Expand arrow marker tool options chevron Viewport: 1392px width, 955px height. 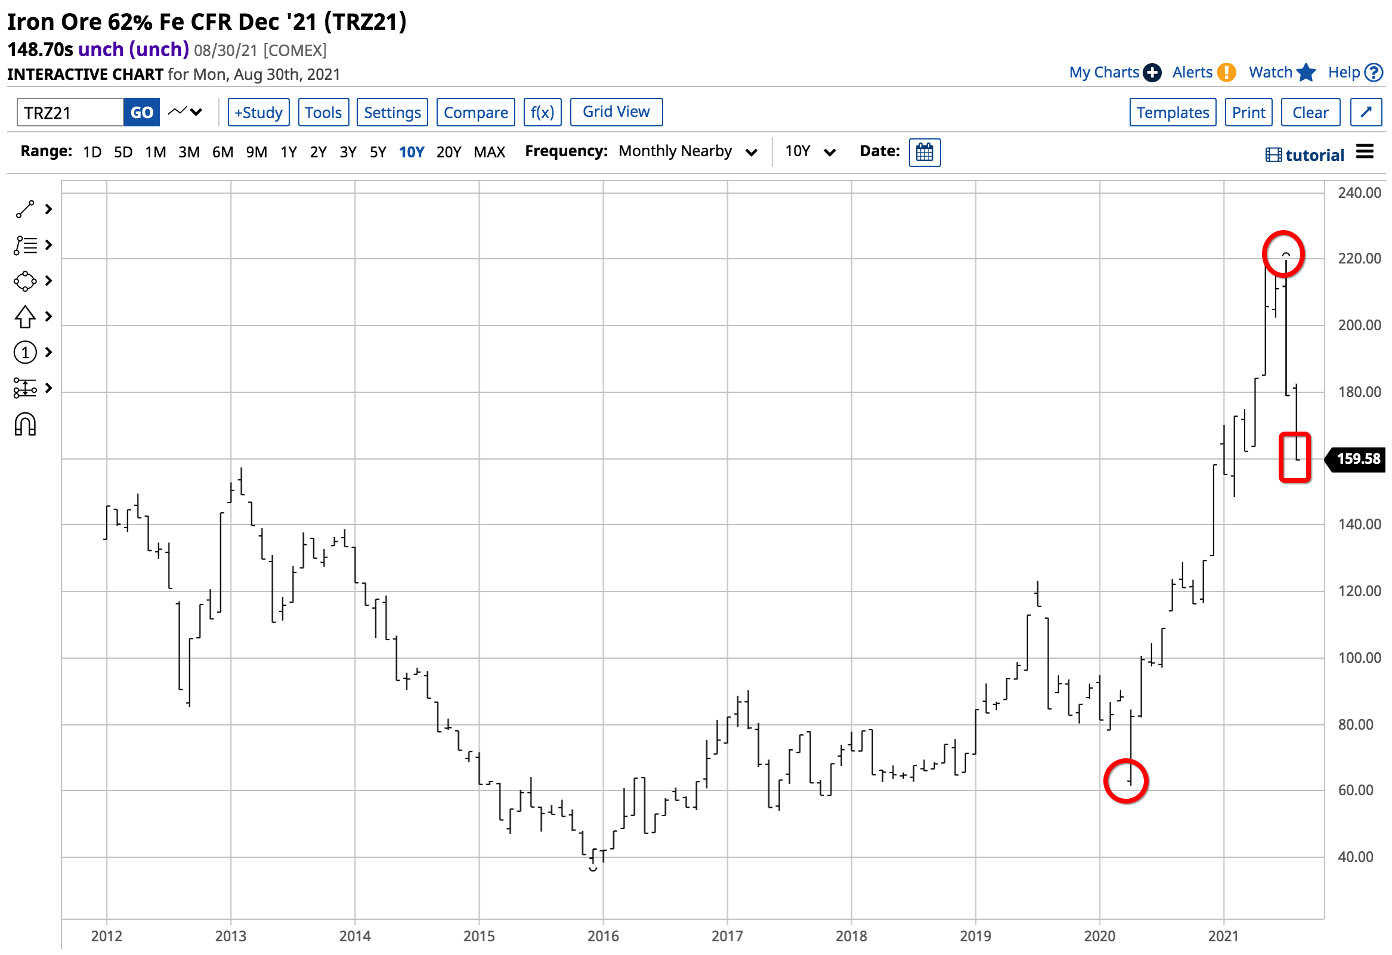coord(49,317)
